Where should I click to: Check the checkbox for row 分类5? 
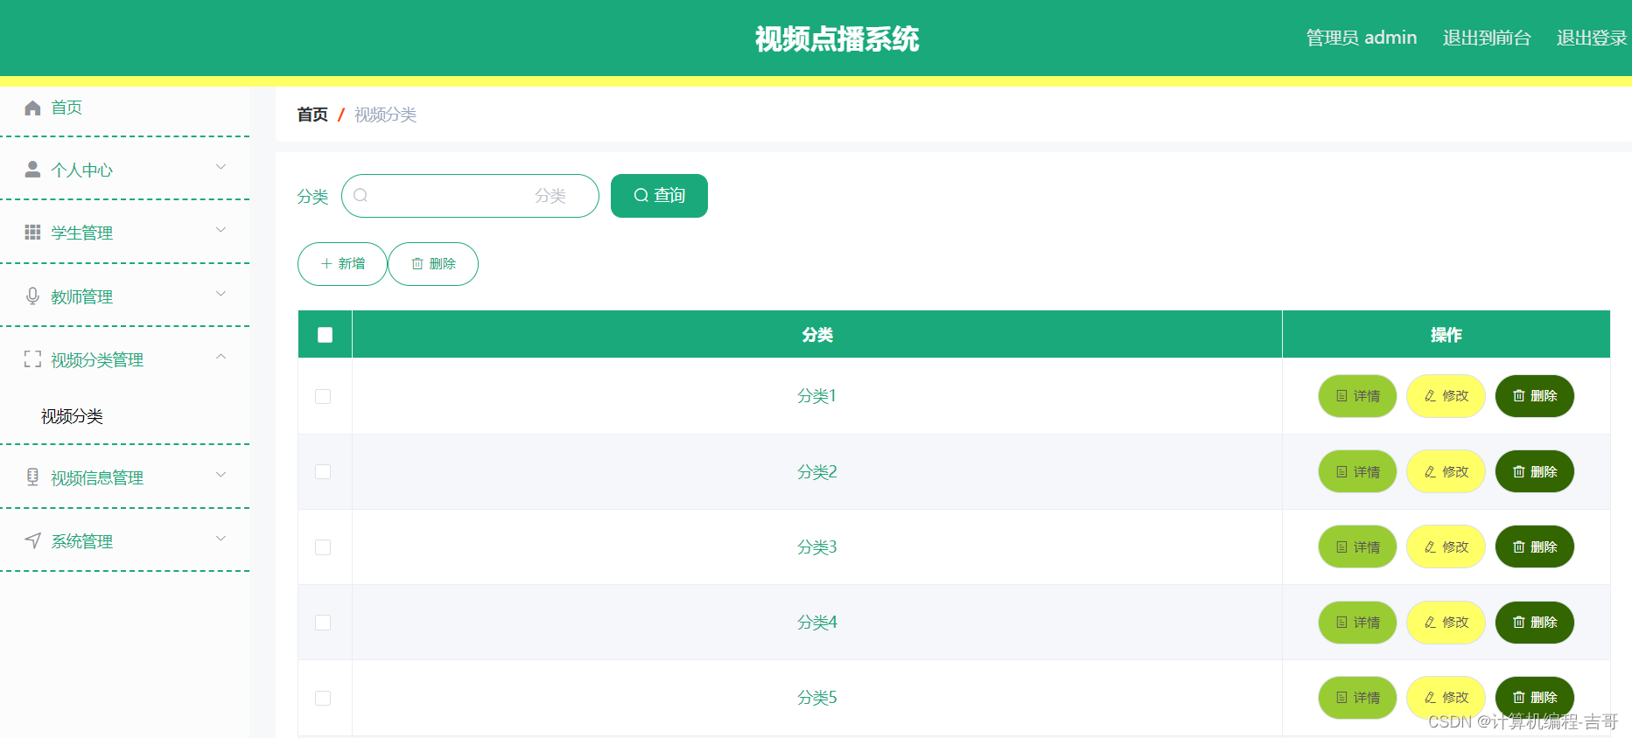tap(323, 698)
